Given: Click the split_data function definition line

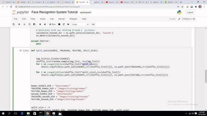Looking at the screenshot, I should (x=65, y=51).
